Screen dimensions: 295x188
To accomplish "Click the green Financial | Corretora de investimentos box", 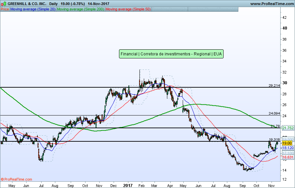I will [171, 54].
